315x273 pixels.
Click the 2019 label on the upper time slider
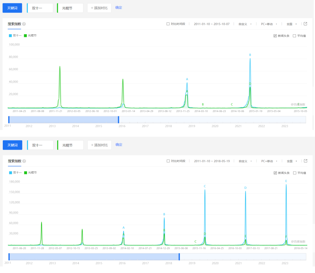tap(192, 126)
